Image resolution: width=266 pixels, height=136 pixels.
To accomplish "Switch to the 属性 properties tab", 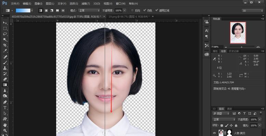I will 215,51.
